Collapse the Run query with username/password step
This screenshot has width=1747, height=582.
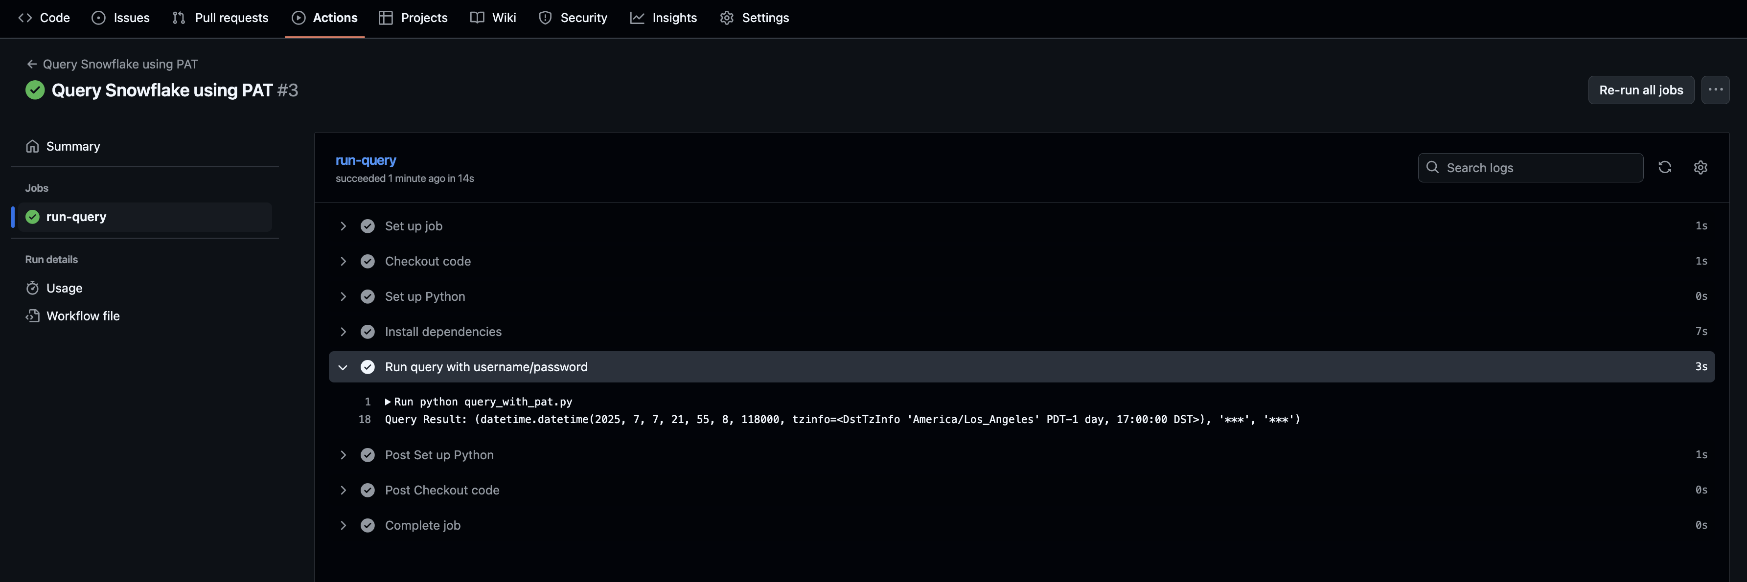(x=343, y=366)
